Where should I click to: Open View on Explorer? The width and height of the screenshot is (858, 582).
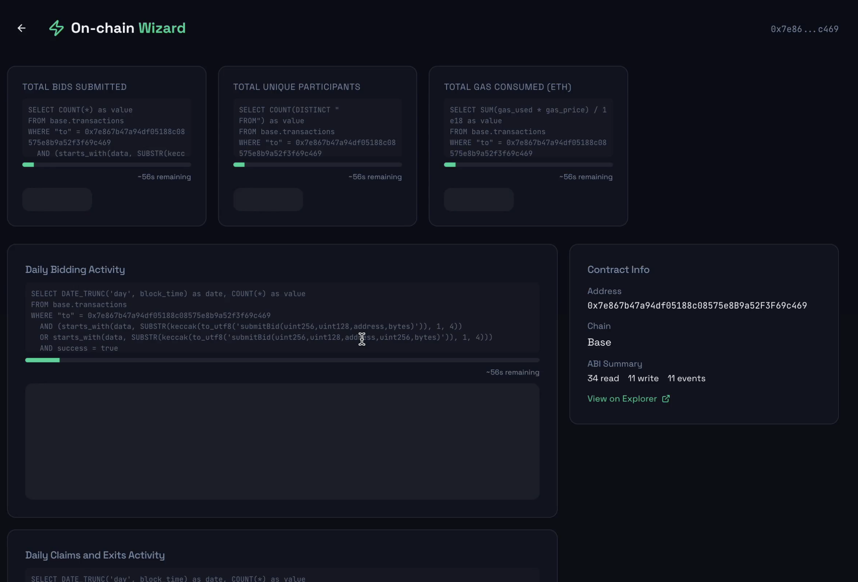(622, 398)
